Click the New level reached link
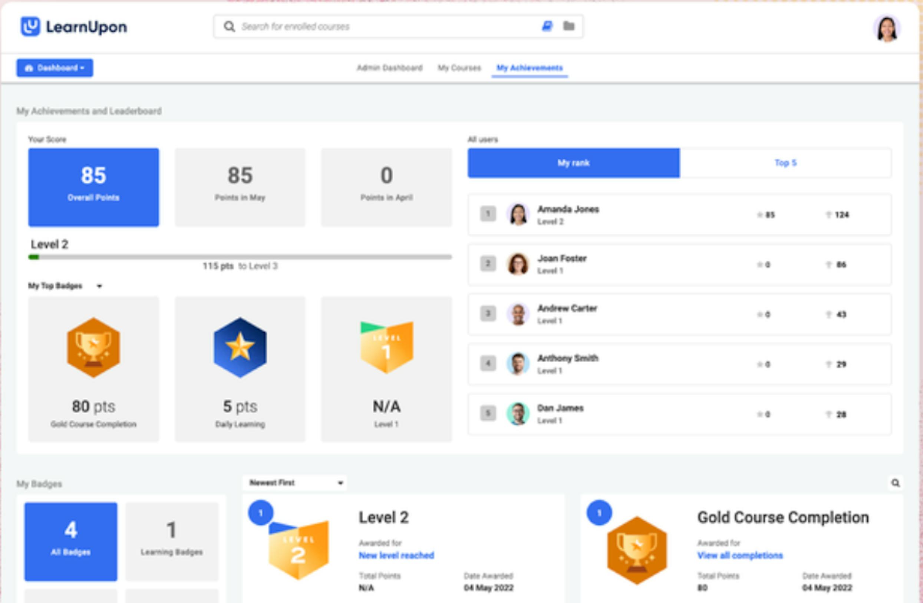Screen dimensions: 923x603 click(x=396, y=555)
